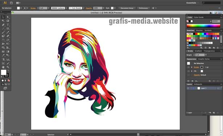Click the Stroke link in control bar

[x=33, y=8]
